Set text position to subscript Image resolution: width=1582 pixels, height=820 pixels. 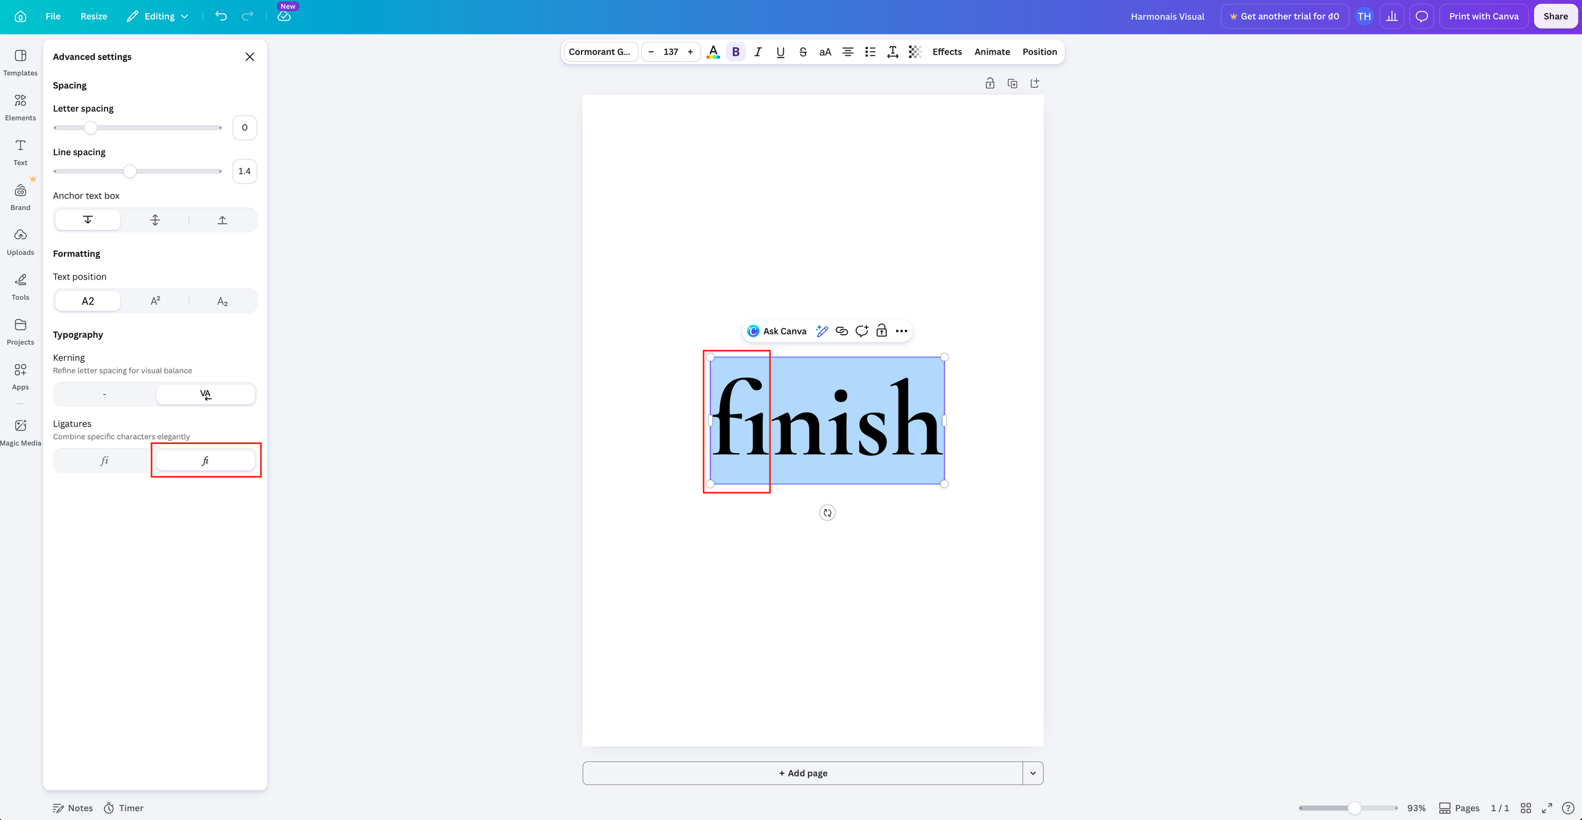coord(222,301)
